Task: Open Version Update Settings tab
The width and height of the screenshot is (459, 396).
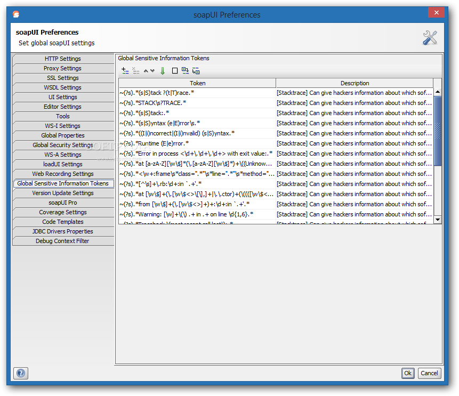Action: click(x=63, y=193)
